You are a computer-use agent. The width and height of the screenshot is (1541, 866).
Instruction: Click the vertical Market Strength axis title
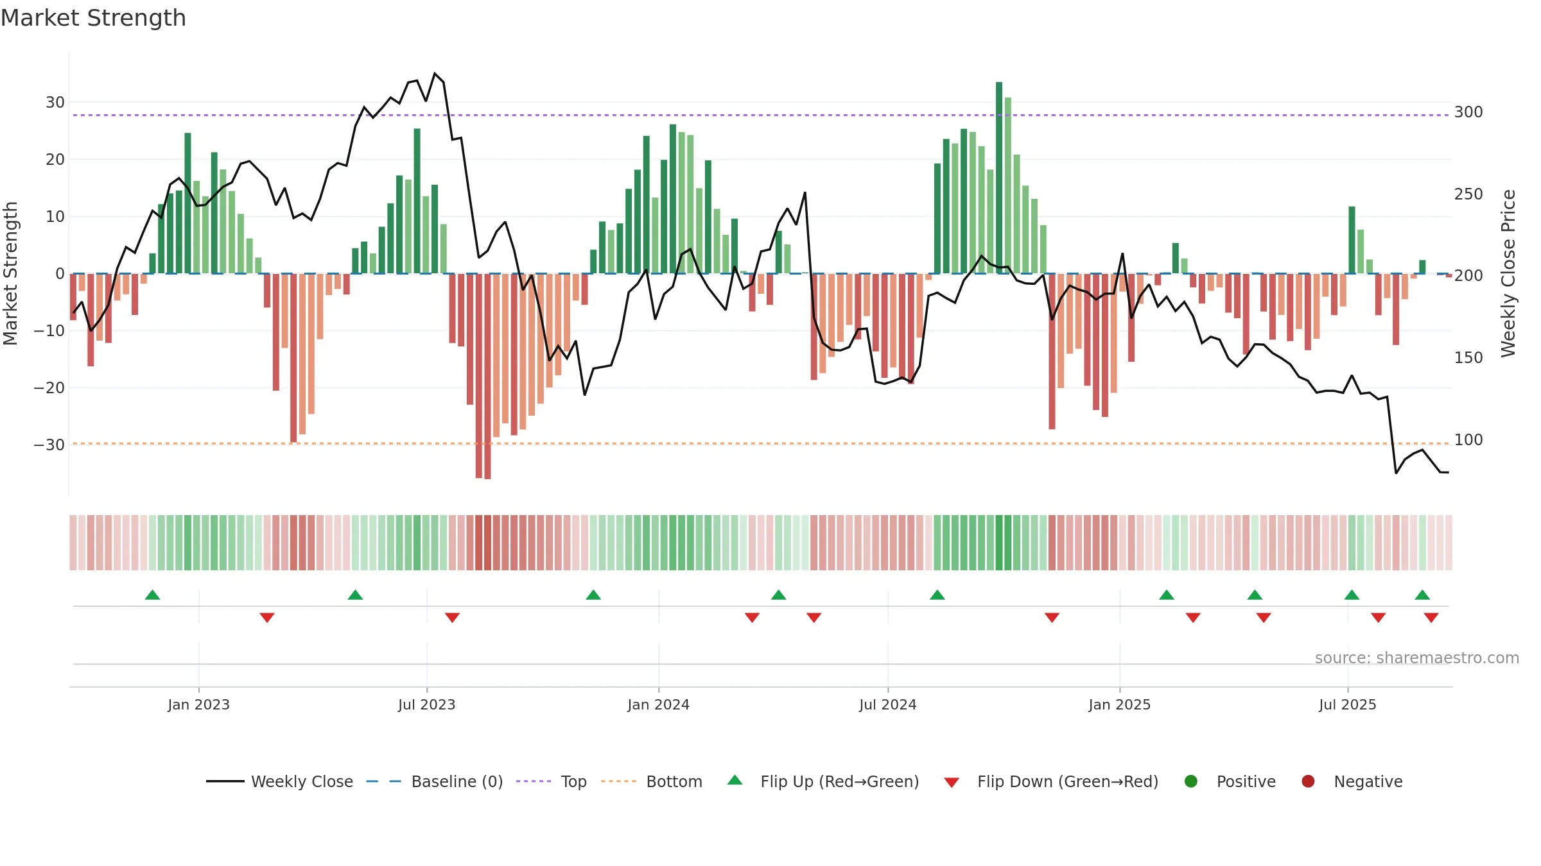(x=10, y=273)
